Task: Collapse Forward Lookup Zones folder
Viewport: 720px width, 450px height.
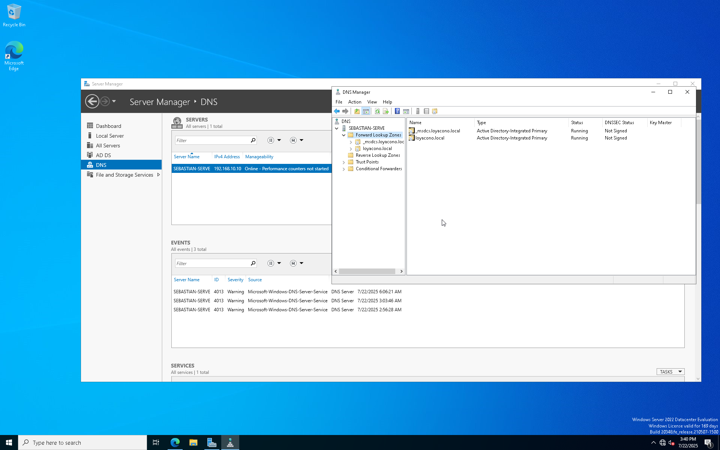Action: (x=343, y=135)
